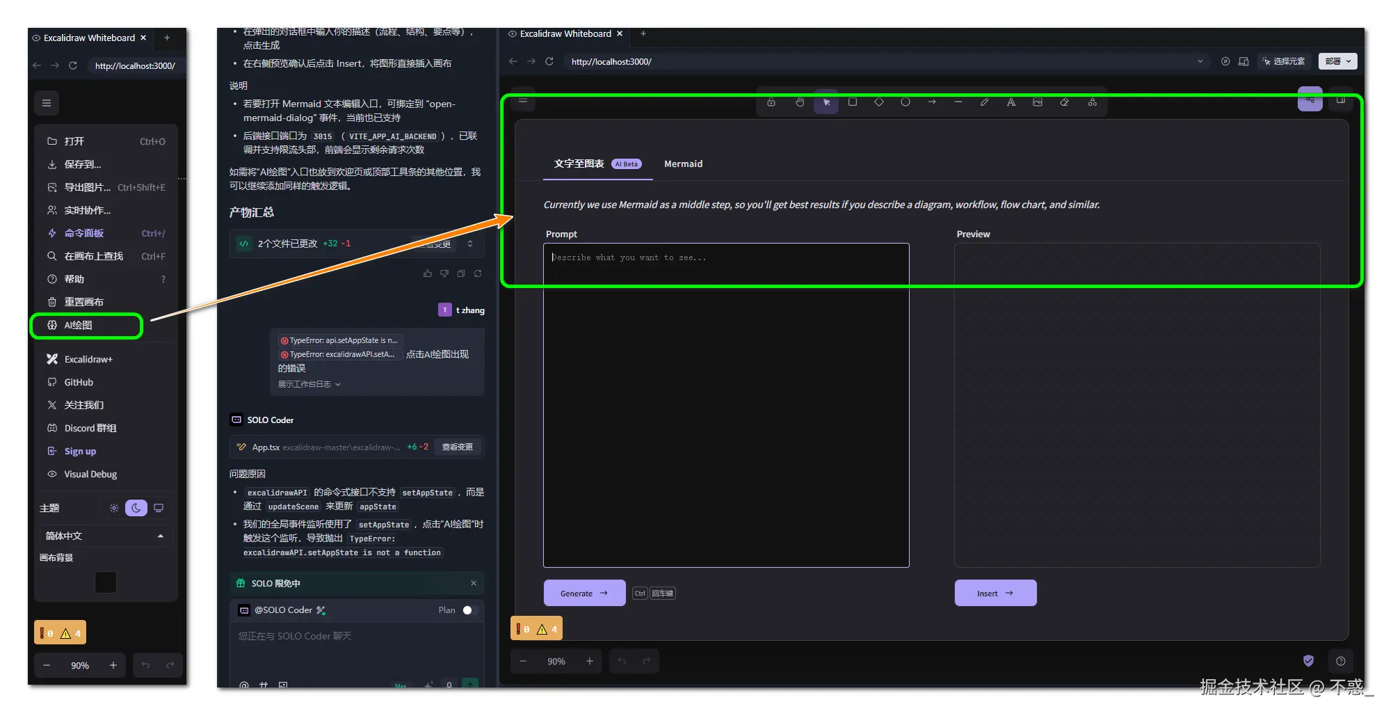Open the 实时协作... menu entry
Image resolution: width=1393 pixels, height=716 pixels.
[x=106, y=210]
